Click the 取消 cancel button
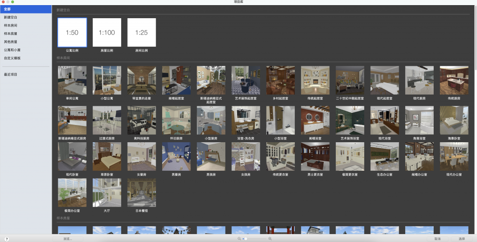 pyautogui.click(x=437, y=239)
